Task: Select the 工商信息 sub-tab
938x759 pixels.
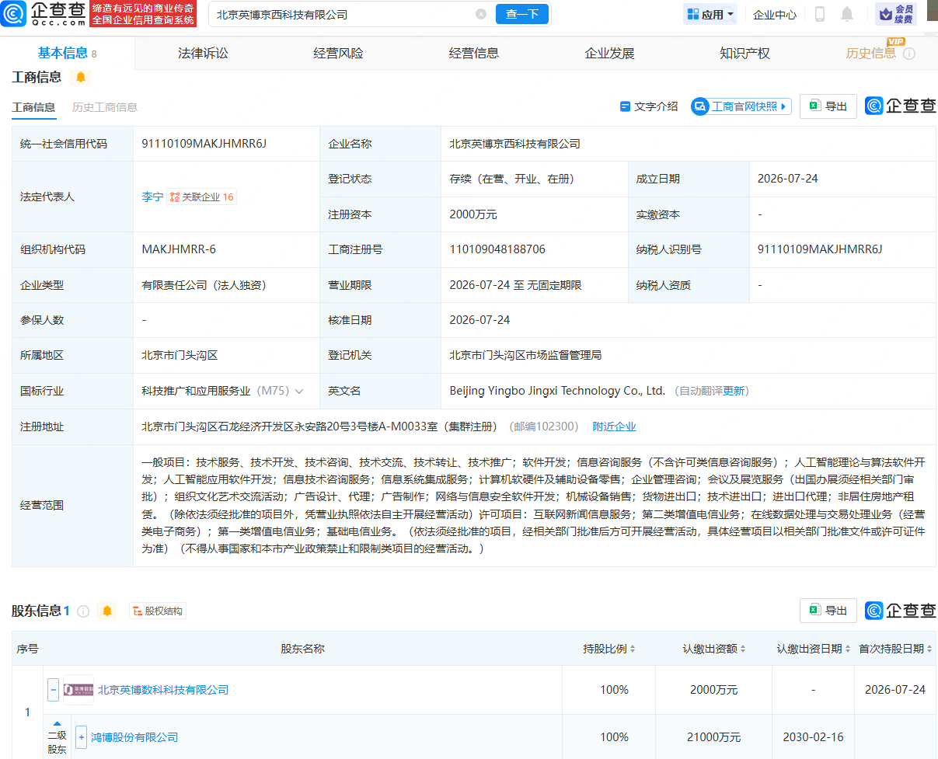Action: tap(33, 107)
